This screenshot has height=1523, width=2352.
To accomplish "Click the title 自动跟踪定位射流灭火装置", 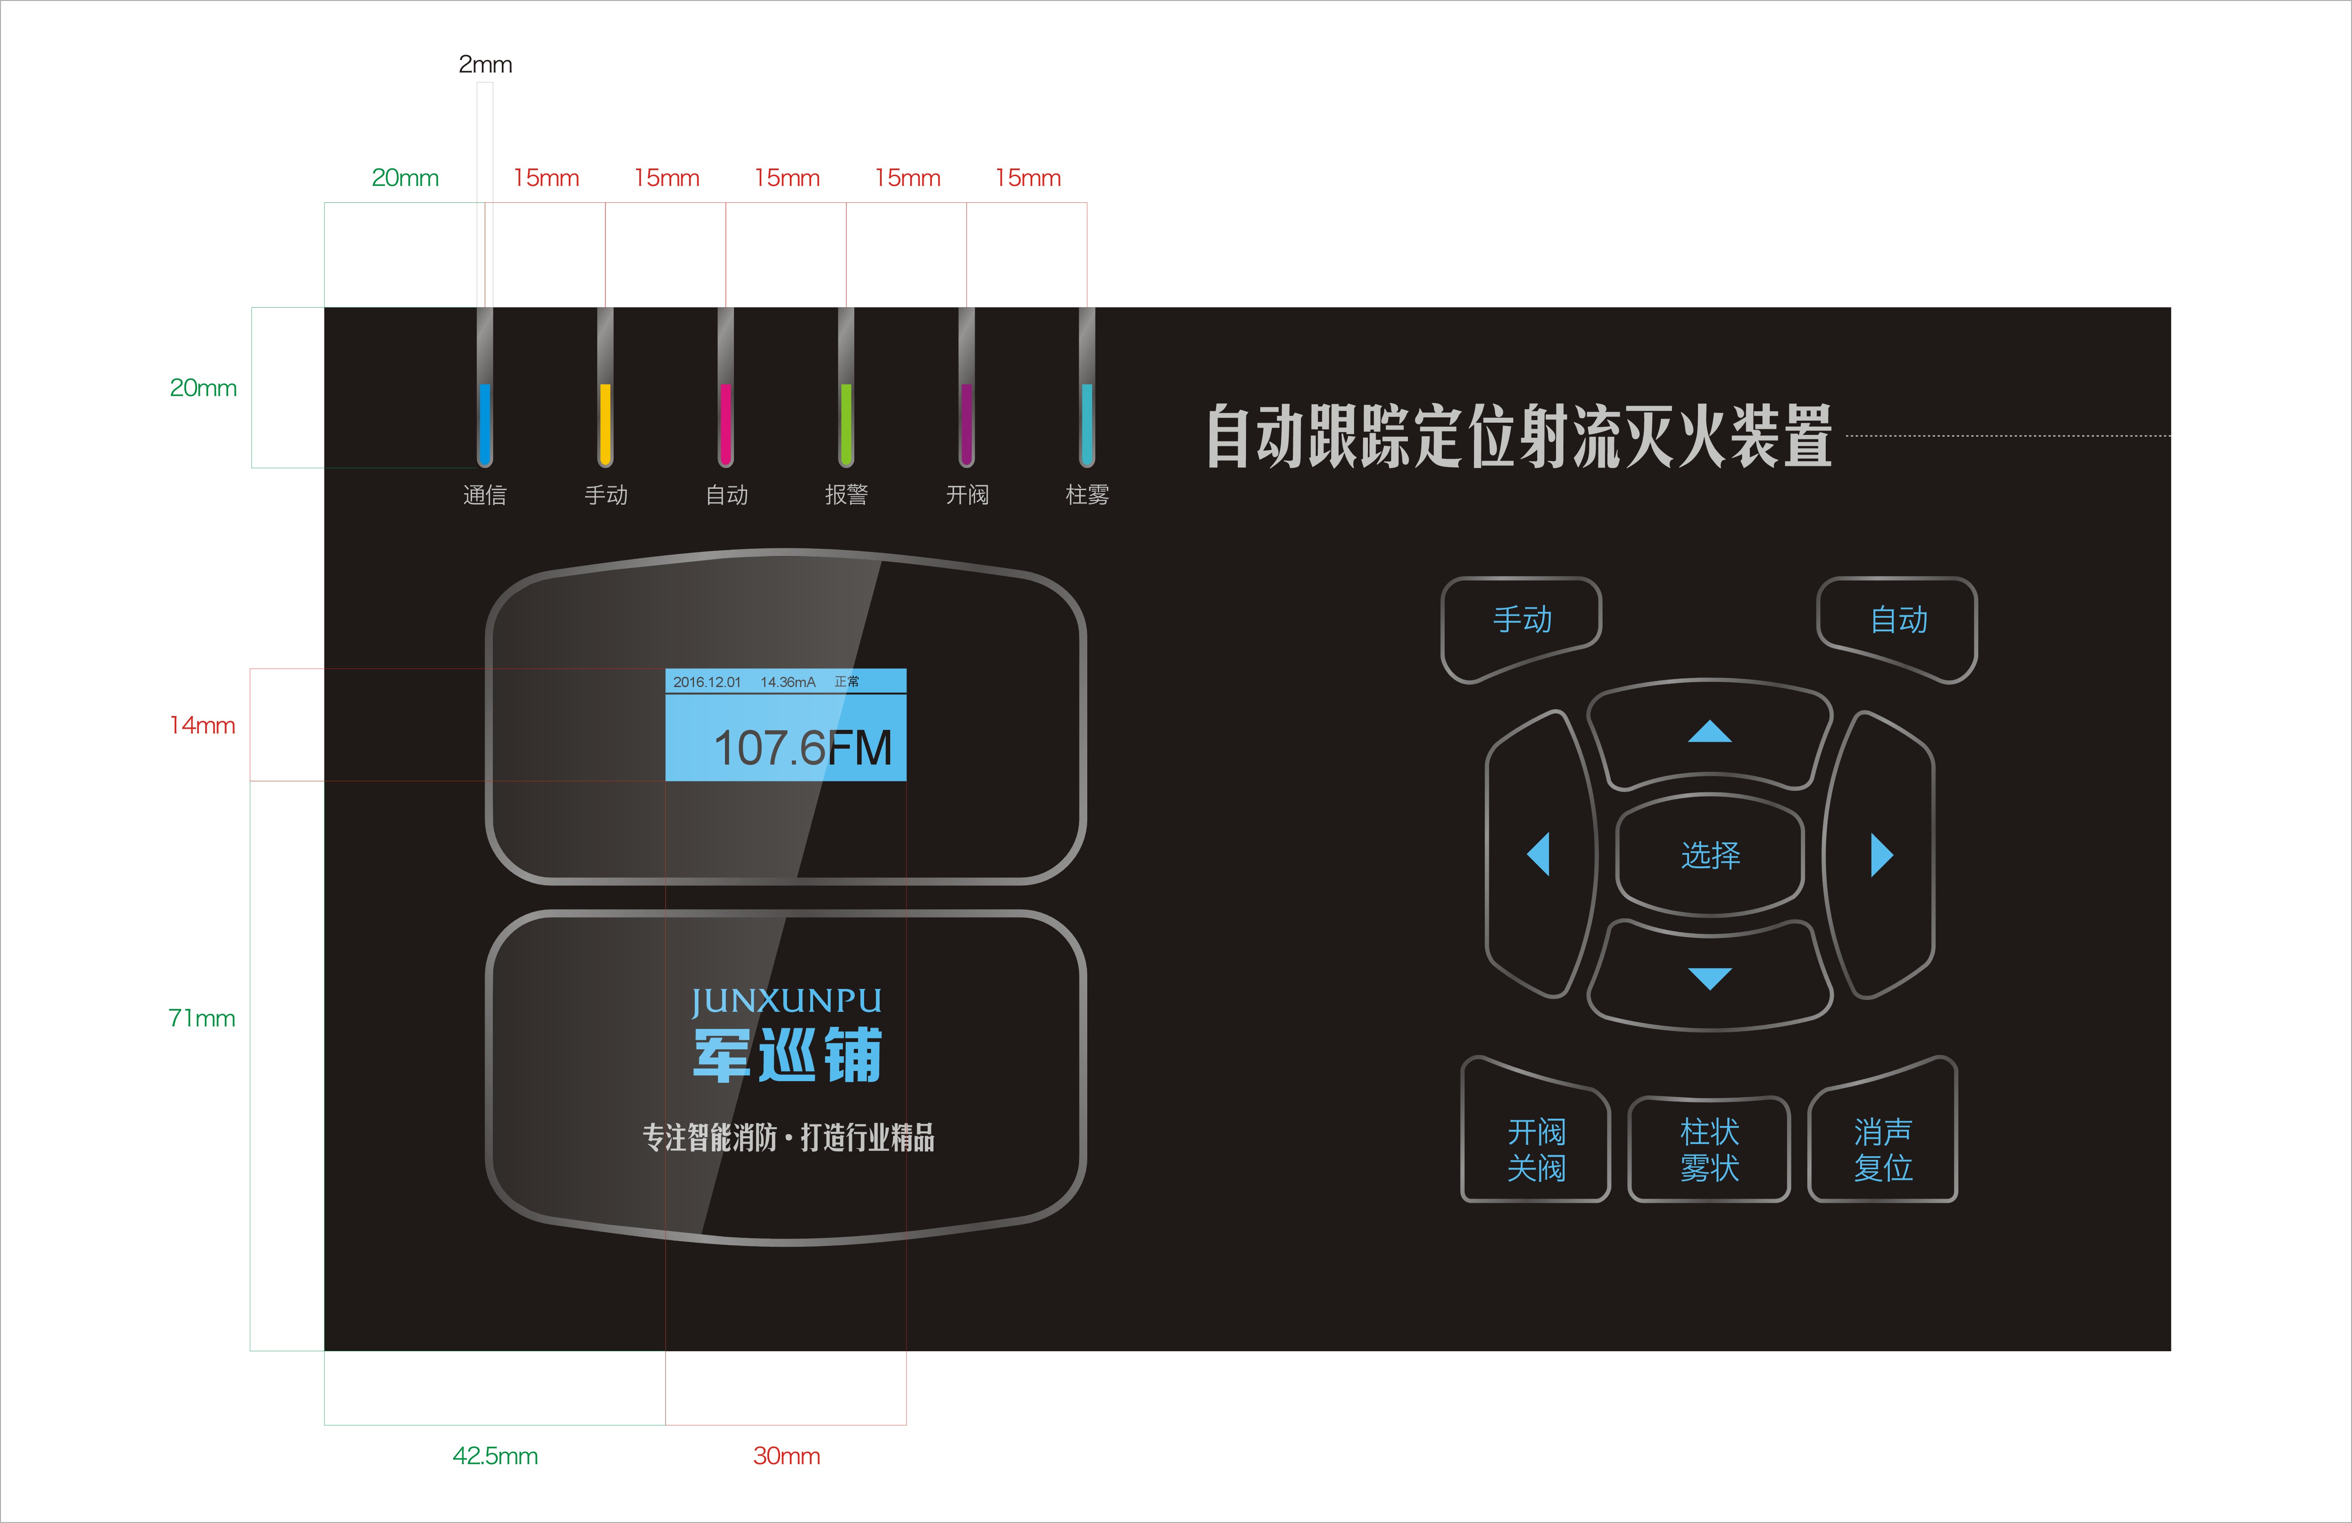I will [1519, 436].
